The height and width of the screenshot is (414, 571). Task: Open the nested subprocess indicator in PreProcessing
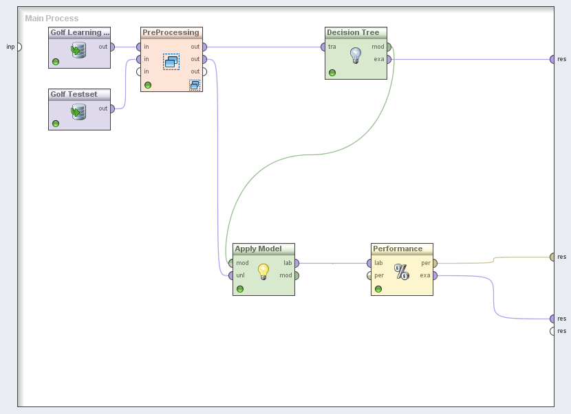click(195, 85)
